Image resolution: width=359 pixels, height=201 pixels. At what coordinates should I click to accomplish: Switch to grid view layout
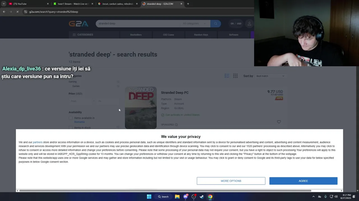(235, 76)
